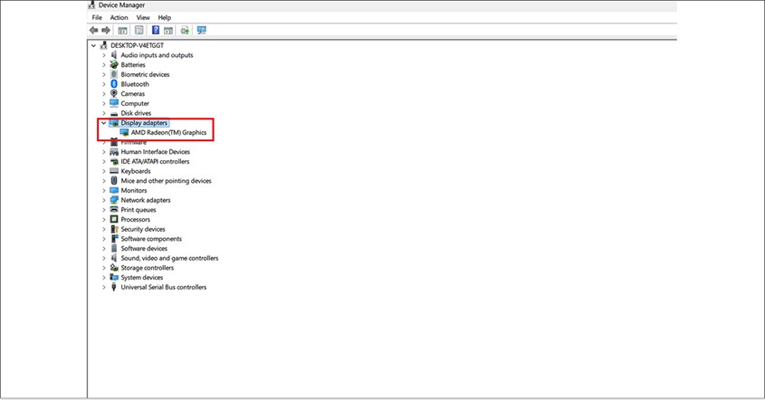
Task: Click the AMD Radeon(TM) Graphics device icon
Action: [124, 132]
